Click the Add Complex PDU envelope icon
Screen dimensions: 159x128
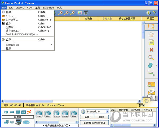click(151, 91)
